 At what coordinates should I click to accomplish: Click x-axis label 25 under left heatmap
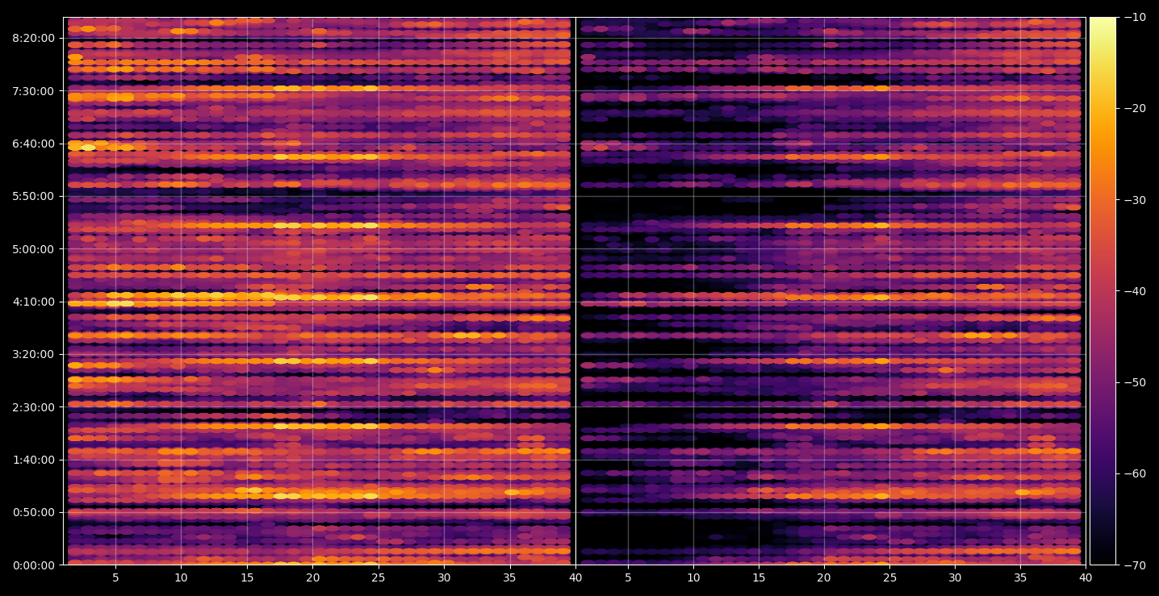point(379,577)
